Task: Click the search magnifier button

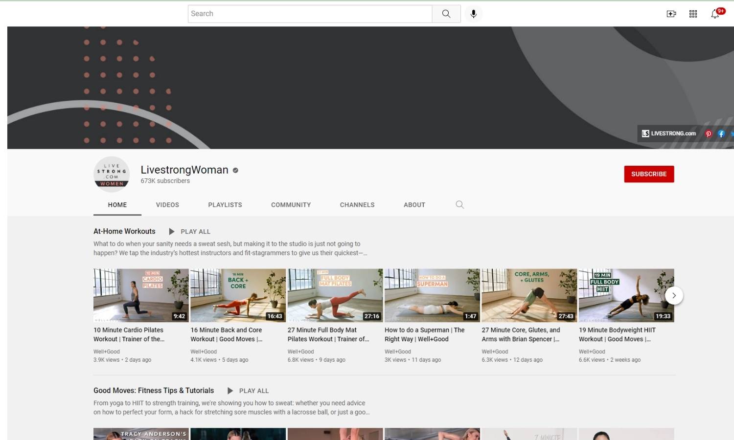Action: pyautogui.click(x=446, y=14)
